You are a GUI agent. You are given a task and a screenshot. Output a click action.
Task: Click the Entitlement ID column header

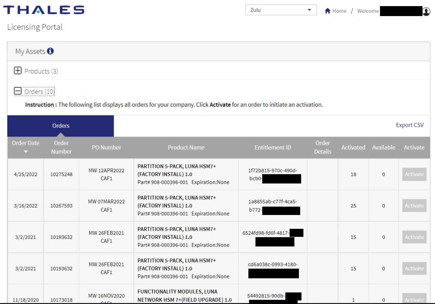tap(273, 148)
